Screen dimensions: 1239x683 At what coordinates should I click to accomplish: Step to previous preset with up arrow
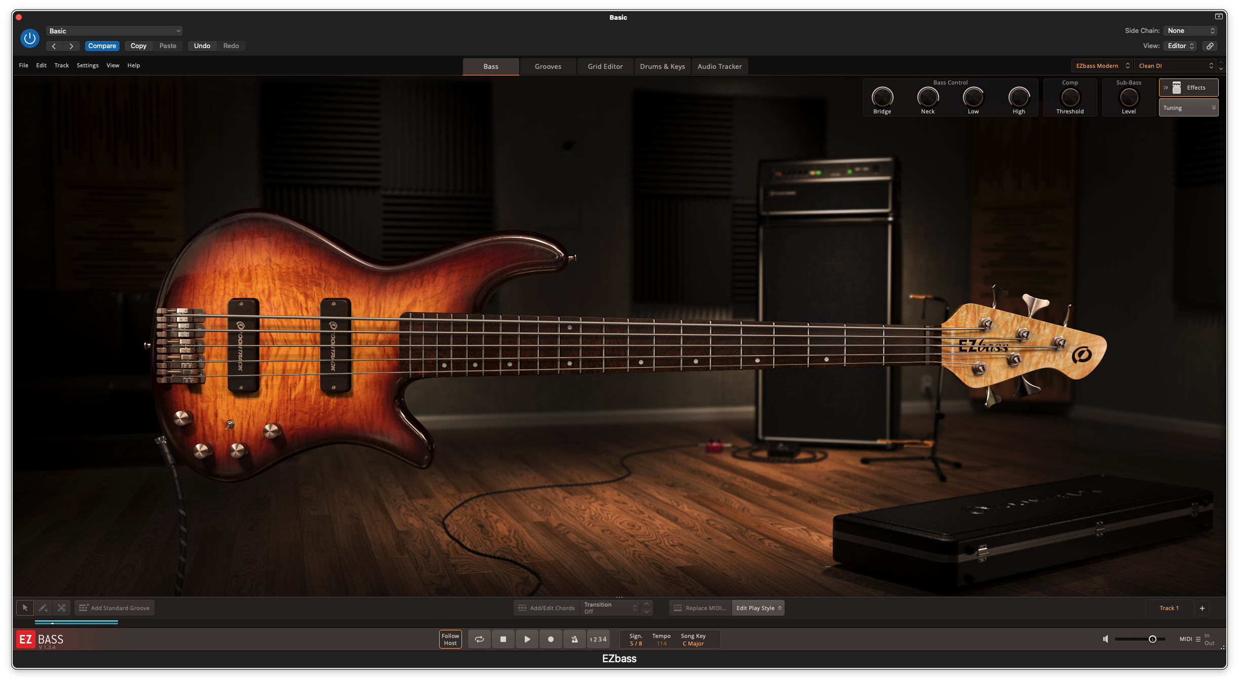1221,63
